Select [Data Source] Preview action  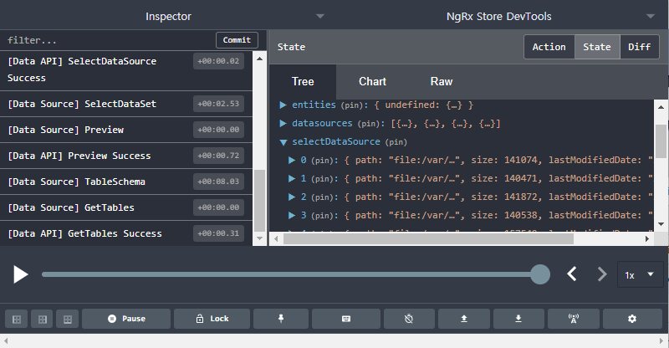[126, 130]
